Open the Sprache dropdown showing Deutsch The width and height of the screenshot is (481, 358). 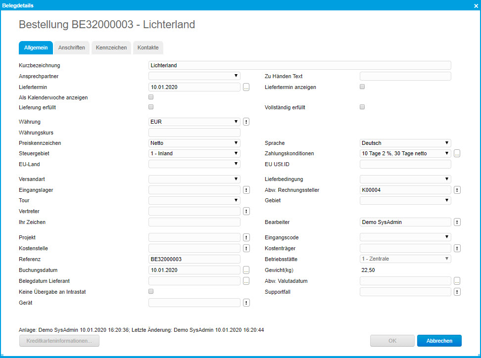point(405,143)
